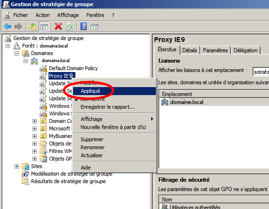Image resolution: width=269 pixels, height=209 pixels.
Task: Toggle Appliqué in the context menu
Action: click(114, 91)
